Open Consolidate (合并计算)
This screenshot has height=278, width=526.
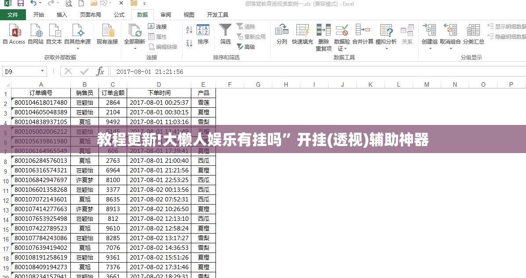363,34
